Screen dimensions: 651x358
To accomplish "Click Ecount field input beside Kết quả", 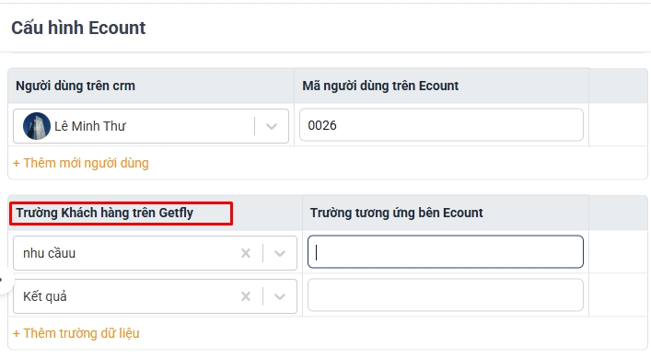I will 446,294.
